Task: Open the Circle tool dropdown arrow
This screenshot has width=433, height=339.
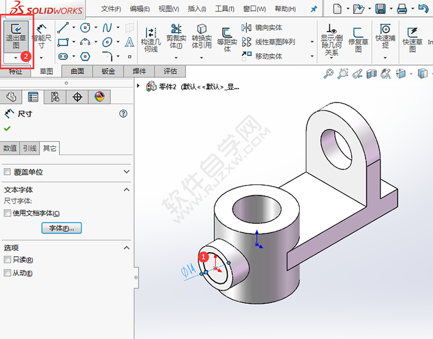Action: coord(96,27)
